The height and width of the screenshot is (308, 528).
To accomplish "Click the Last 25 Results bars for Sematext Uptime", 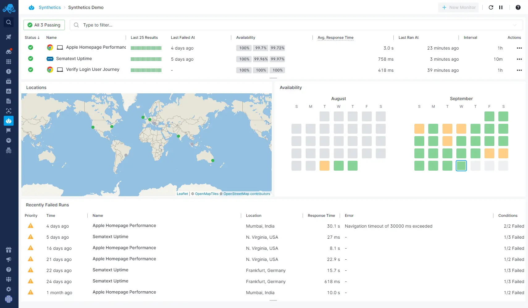I will 146,59.
